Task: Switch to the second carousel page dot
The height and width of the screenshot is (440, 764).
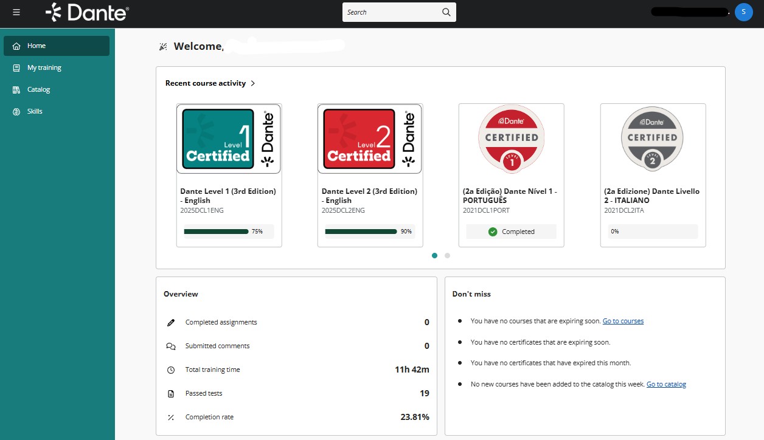Action: (x=448, y=256)
